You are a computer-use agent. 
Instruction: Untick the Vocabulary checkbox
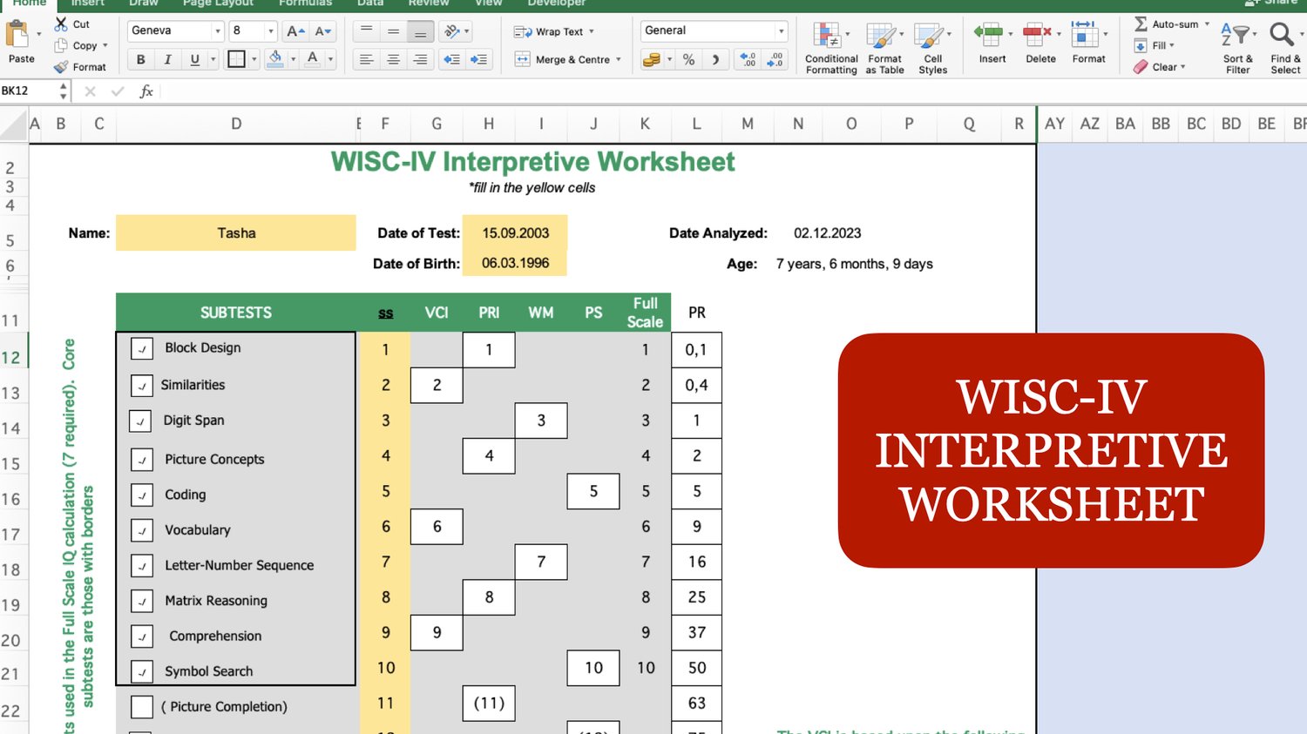pyautogui.click(x=142, y=530)
